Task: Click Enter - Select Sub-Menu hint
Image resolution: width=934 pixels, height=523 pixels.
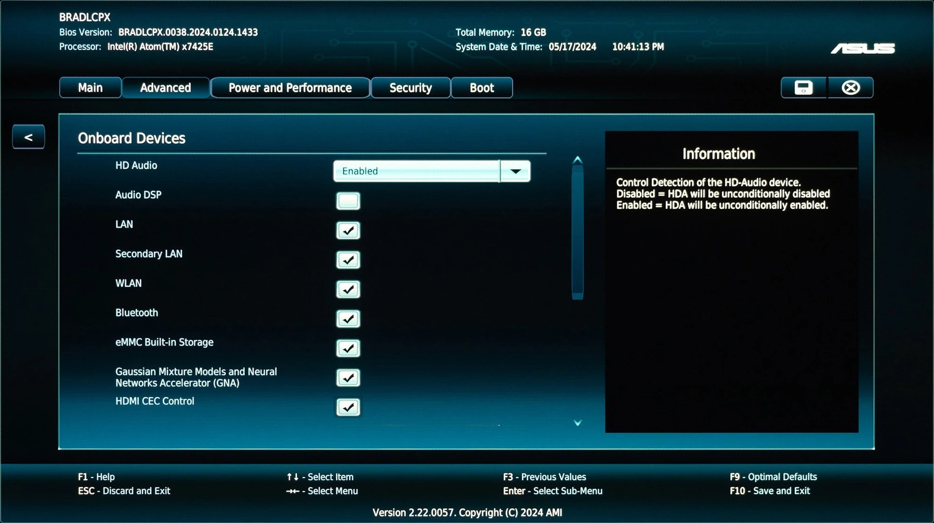Action: click(x=553, y=491)
